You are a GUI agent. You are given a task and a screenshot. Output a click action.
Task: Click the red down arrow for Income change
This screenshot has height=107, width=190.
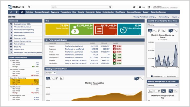(114, 46)
